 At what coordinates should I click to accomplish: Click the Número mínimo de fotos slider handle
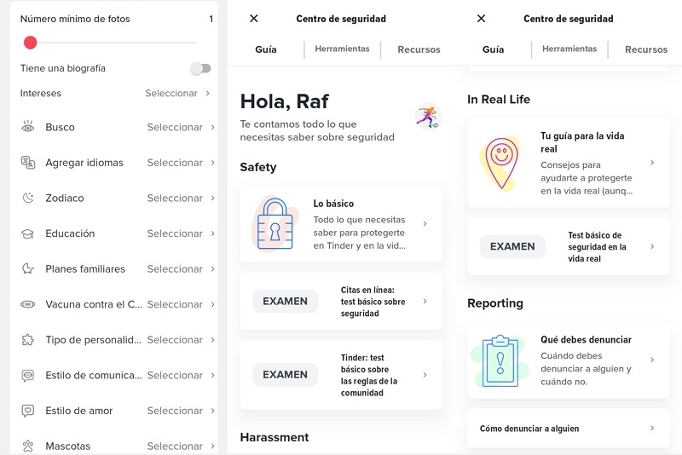31,43
